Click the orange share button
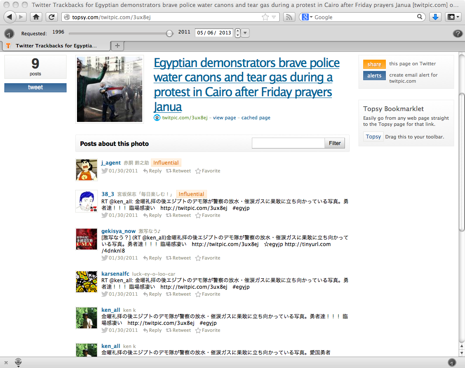This screenshot has width=465, height=368. pos(374,64)
